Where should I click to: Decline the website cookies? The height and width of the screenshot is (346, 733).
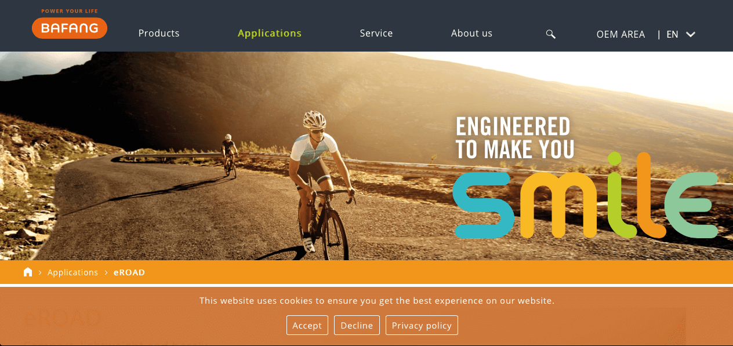(x=357, y=325)
